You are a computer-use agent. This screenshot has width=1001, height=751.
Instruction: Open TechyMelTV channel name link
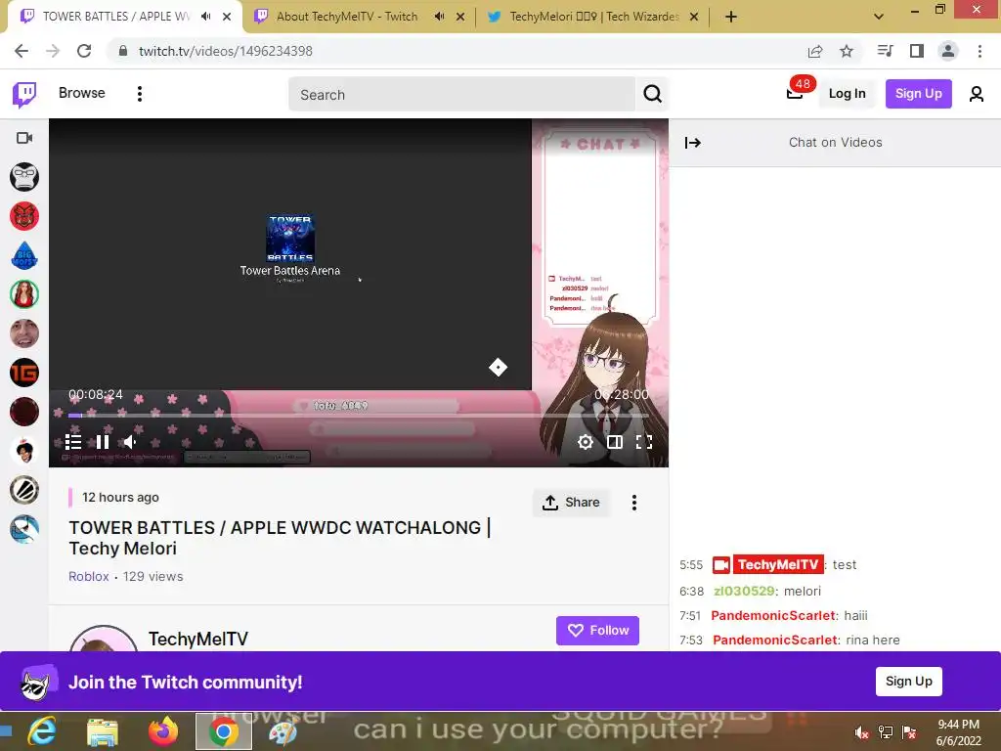point(198,639)
